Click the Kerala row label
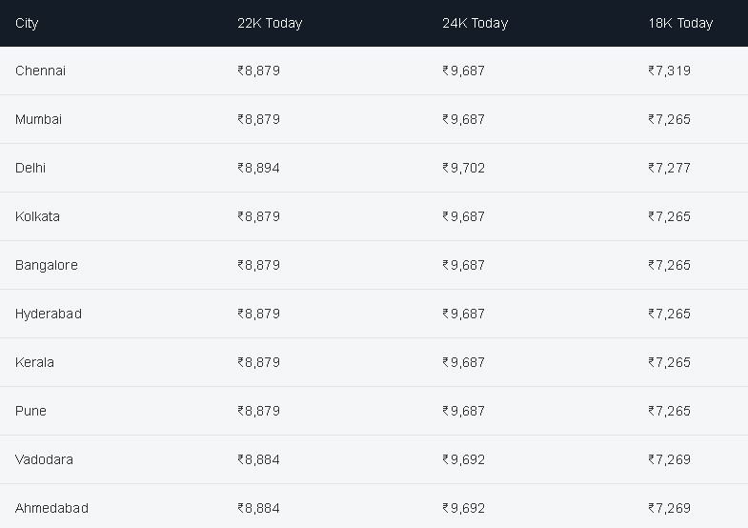Image resolution: width=748 pixels, height=528 pixels. coord(35,362)
